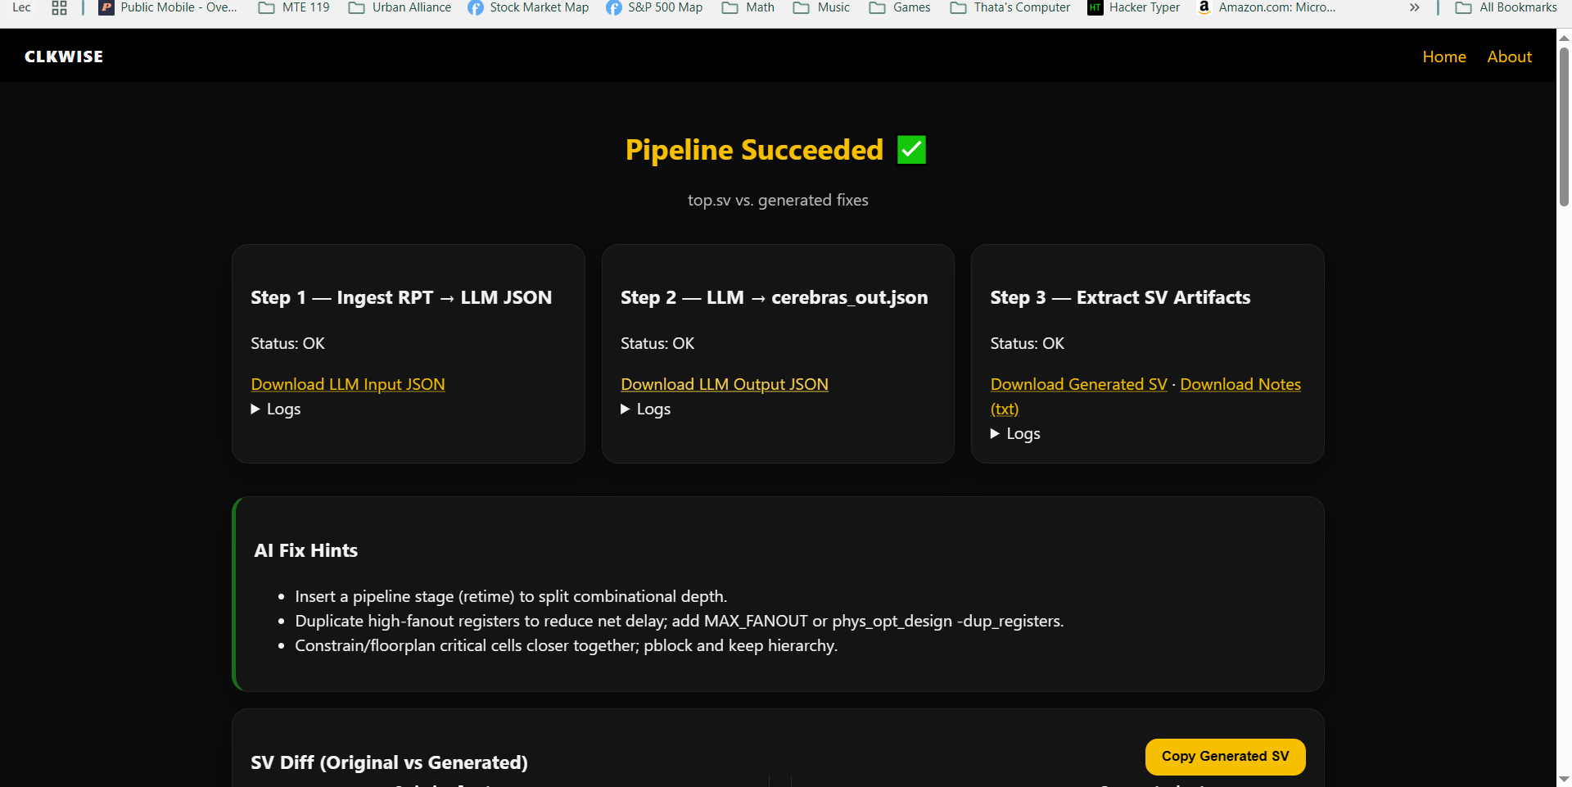The image size is (1572, 787).
Task: Open the Urban Alliance bookmarks folder
Action: [x=400, y=7]
